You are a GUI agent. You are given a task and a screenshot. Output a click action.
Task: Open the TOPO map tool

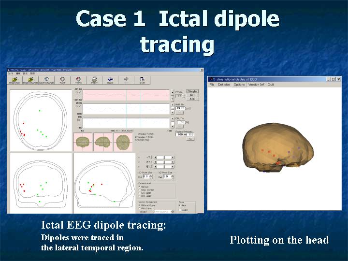(x=78, y=80)
